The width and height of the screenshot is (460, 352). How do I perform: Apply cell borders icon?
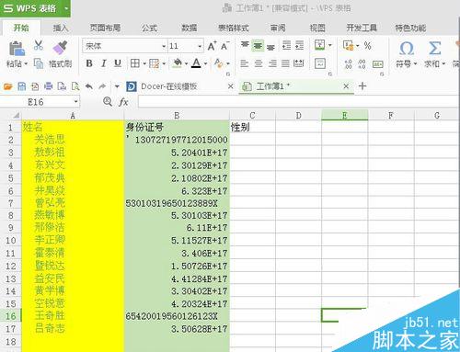point(134,63)
